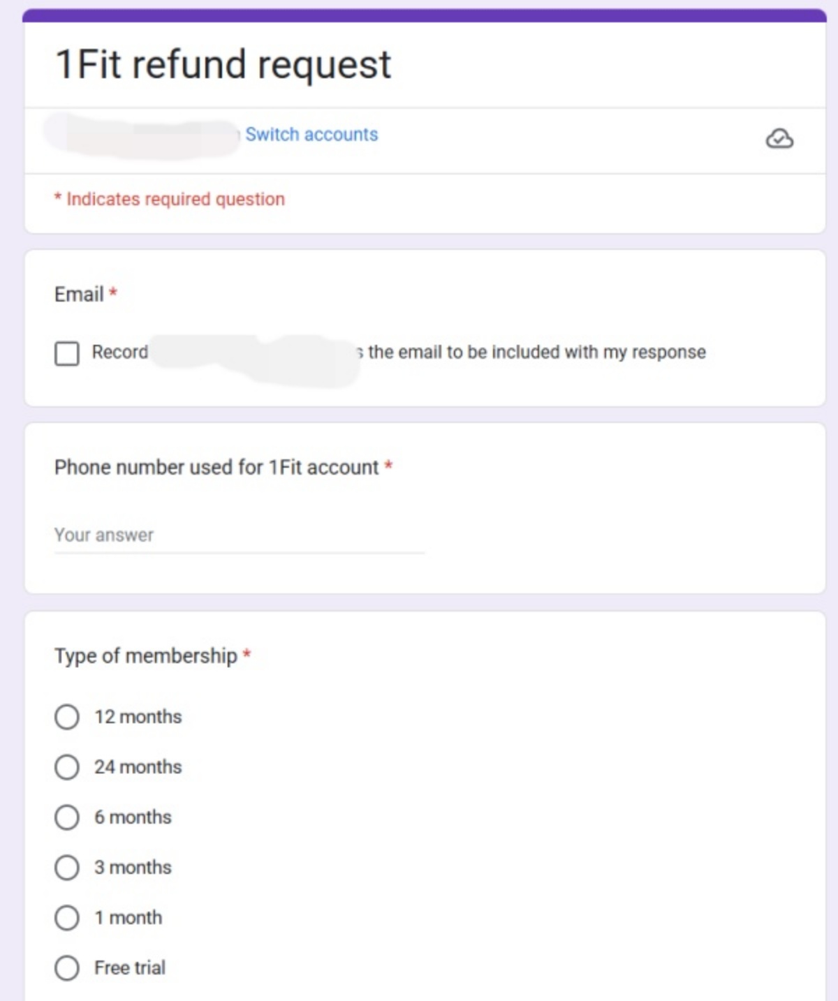The width and height of the screenshot is (838, 1001).
Task: Click the Email question label
Action: (79, 294)
